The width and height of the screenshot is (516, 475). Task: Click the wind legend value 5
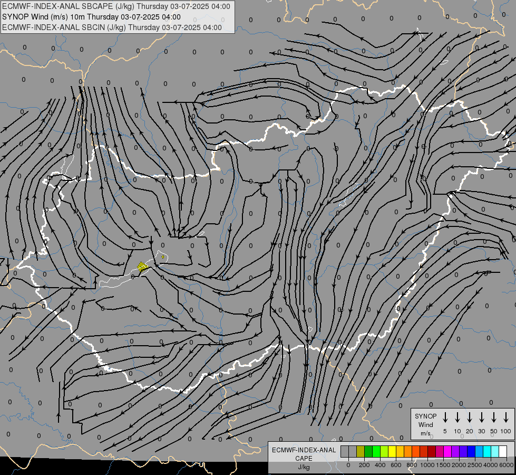445,431
